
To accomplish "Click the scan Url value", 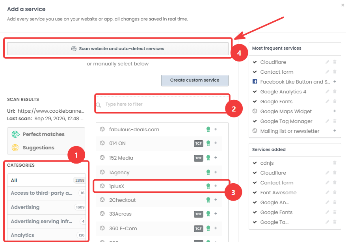I will (51, 111).
